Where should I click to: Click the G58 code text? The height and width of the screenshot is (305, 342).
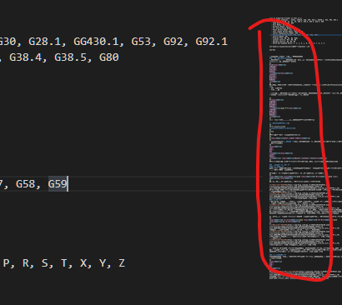tap(25, 183)
